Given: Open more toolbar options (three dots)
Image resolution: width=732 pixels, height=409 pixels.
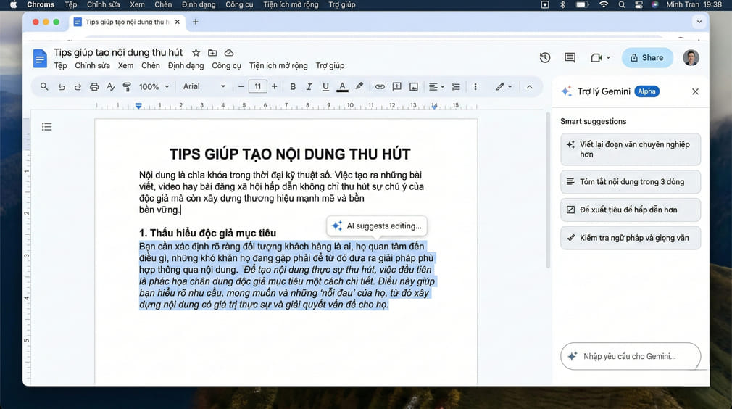Looking at the screenshot, I should coord(475,87).
